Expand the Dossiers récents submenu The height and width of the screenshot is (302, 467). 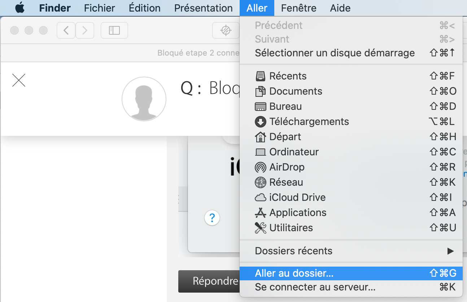[x=450, y=251]
